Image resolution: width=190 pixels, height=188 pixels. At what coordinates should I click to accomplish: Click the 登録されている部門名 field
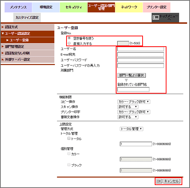[133, 89]
